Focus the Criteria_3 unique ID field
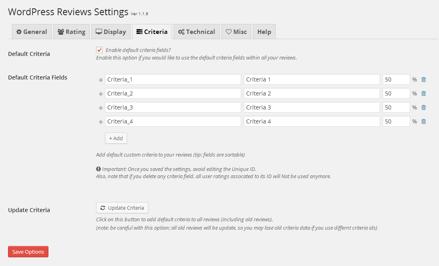This screenshot has height=266, width=439. (x=173, y=107)
